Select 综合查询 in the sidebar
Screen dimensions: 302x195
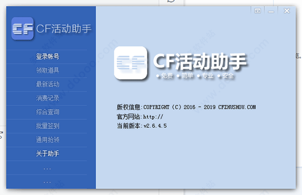(x=47, y=112)
